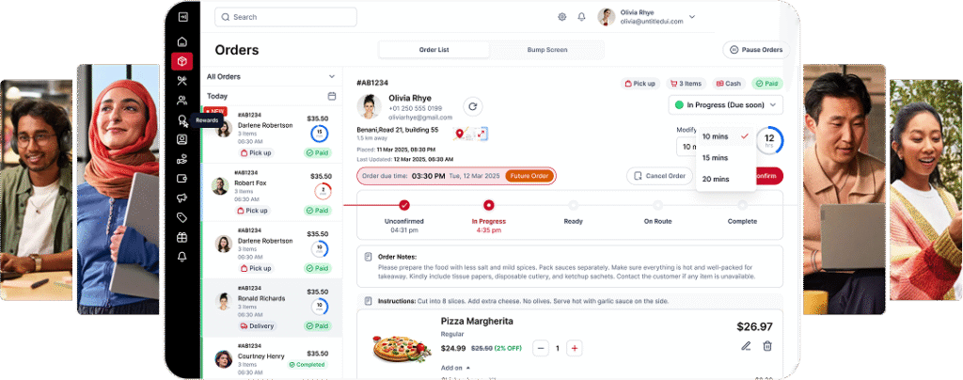
Task: Open the megaphone promotions icon
Action: (182, 198)
